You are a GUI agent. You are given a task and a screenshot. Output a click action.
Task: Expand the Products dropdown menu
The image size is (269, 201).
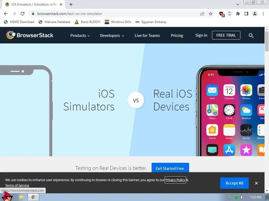pyautogui.click(x=80, y=36)
